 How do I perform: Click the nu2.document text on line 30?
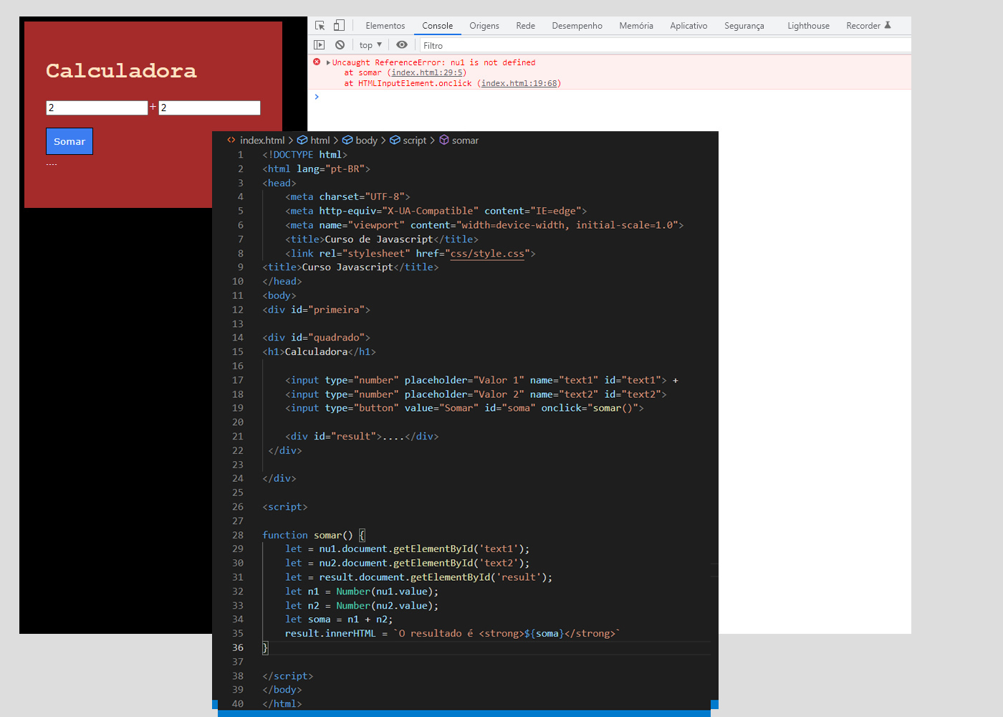[x=353, y=563]
